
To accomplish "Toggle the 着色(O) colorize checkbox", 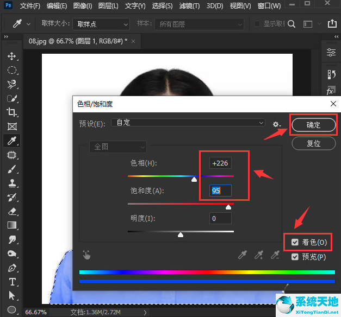I will coord(295,242).
